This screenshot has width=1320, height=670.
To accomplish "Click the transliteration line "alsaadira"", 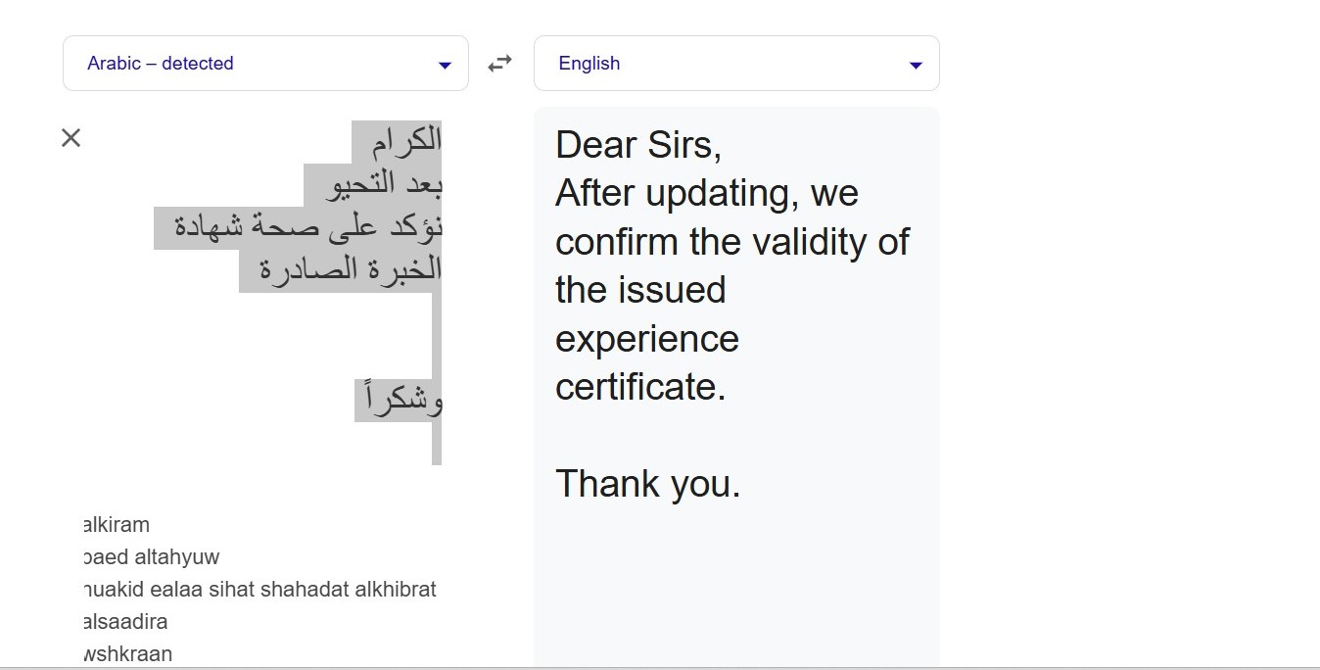I will 126,622.
